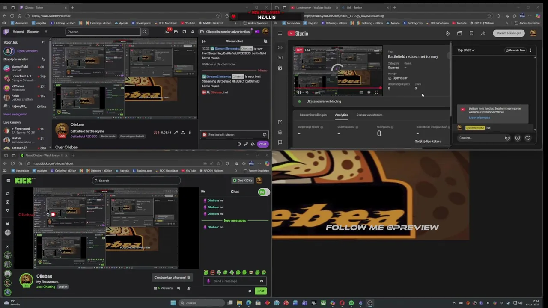Open YouTube preview player settings gear
This screenshot has width=548, height=308.
pos(369,92)
